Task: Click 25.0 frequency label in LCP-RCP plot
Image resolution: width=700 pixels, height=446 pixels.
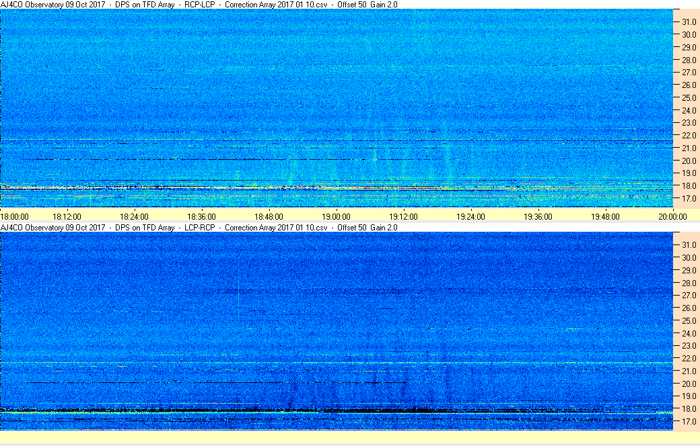Action: point(689,321)
